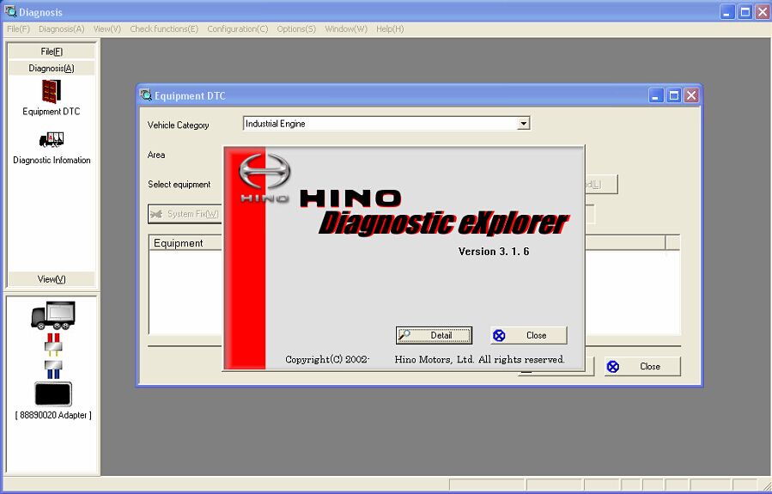The width and height of the screenshot is (772, 494).
Task: Maximize the Equipment DTC window
Action: pos(673,95)
